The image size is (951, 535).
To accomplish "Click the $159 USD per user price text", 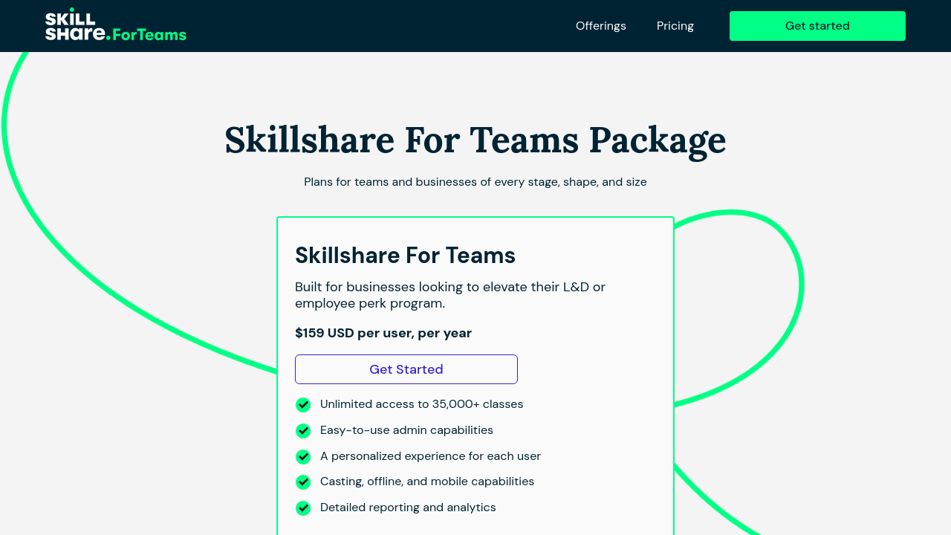I will tap(383, 333).
